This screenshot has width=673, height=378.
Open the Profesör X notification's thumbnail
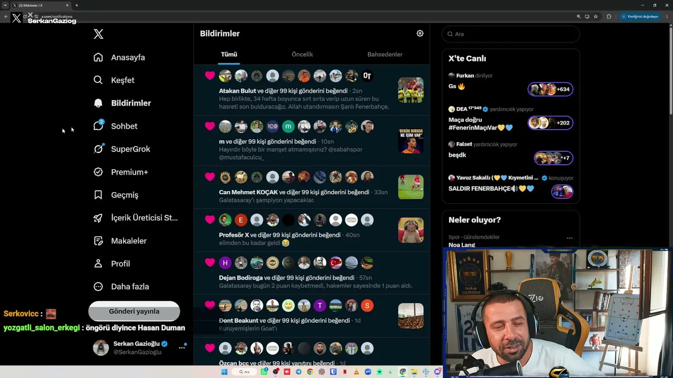pos(411,230)
